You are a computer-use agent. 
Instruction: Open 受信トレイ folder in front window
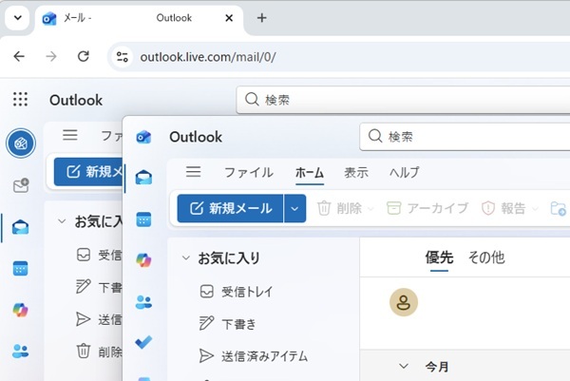point(237,292)
